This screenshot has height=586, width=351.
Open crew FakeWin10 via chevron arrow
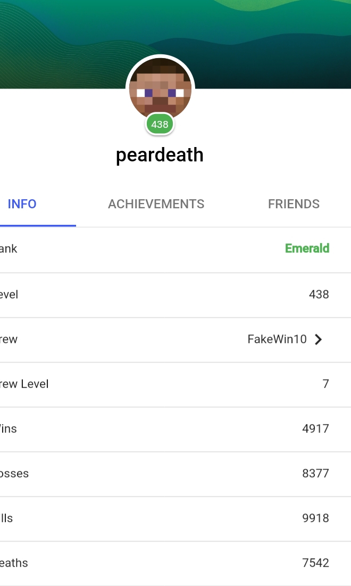(318, 339)
